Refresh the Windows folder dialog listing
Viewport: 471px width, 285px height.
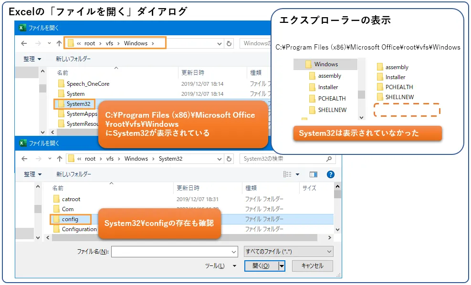[x=229, y=43]
